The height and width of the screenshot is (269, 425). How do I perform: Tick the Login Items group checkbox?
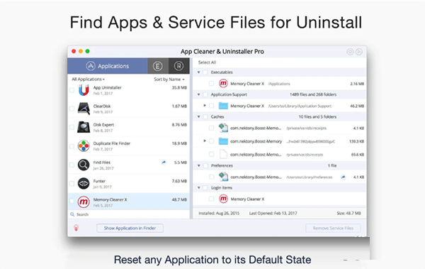(x=205, y=188)
